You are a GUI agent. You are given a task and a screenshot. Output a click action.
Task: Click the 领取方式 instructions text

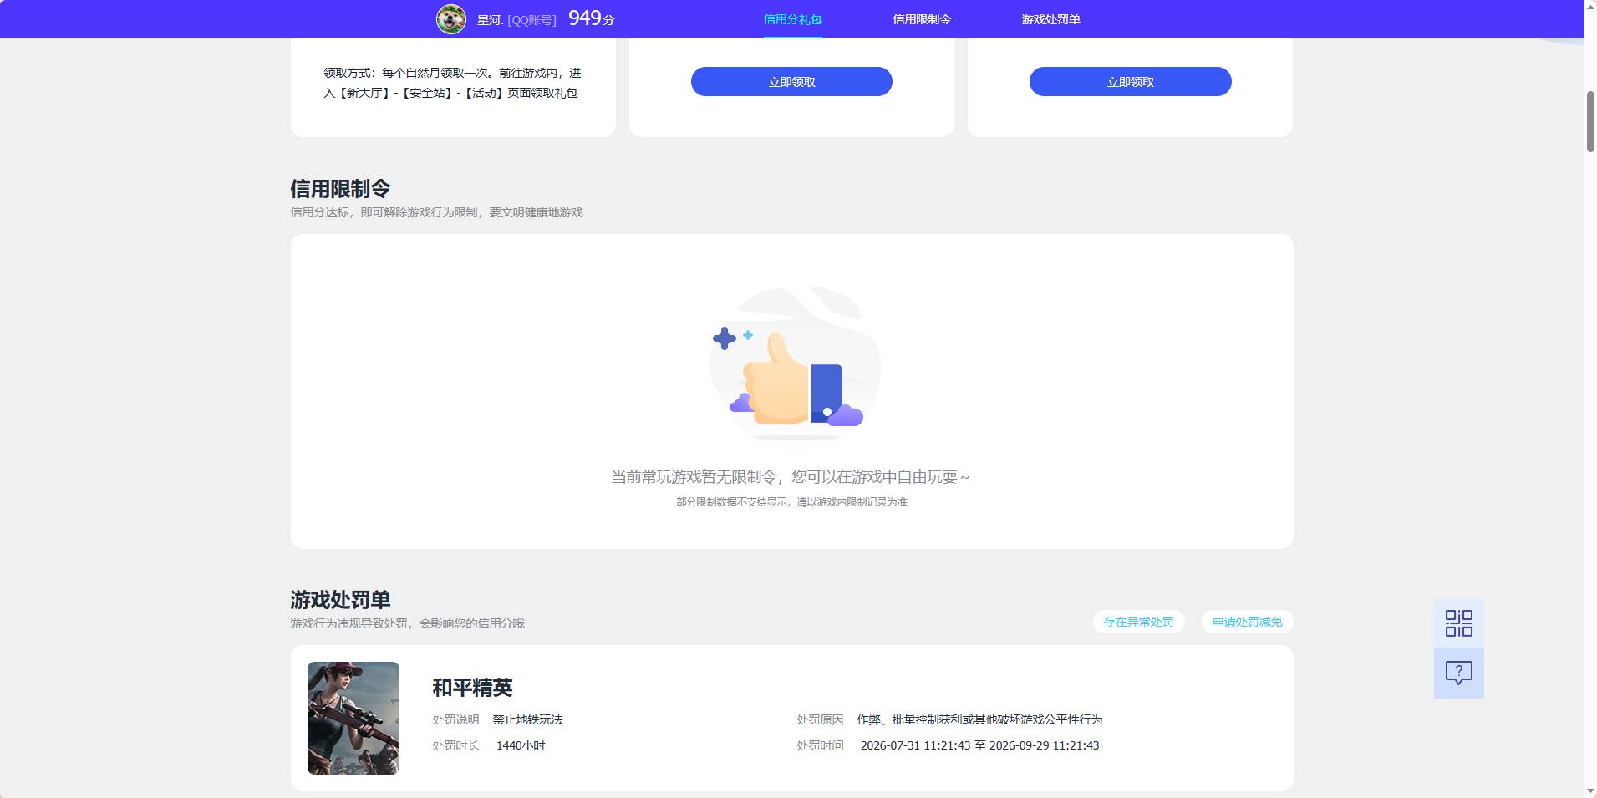tap(452, 83)
